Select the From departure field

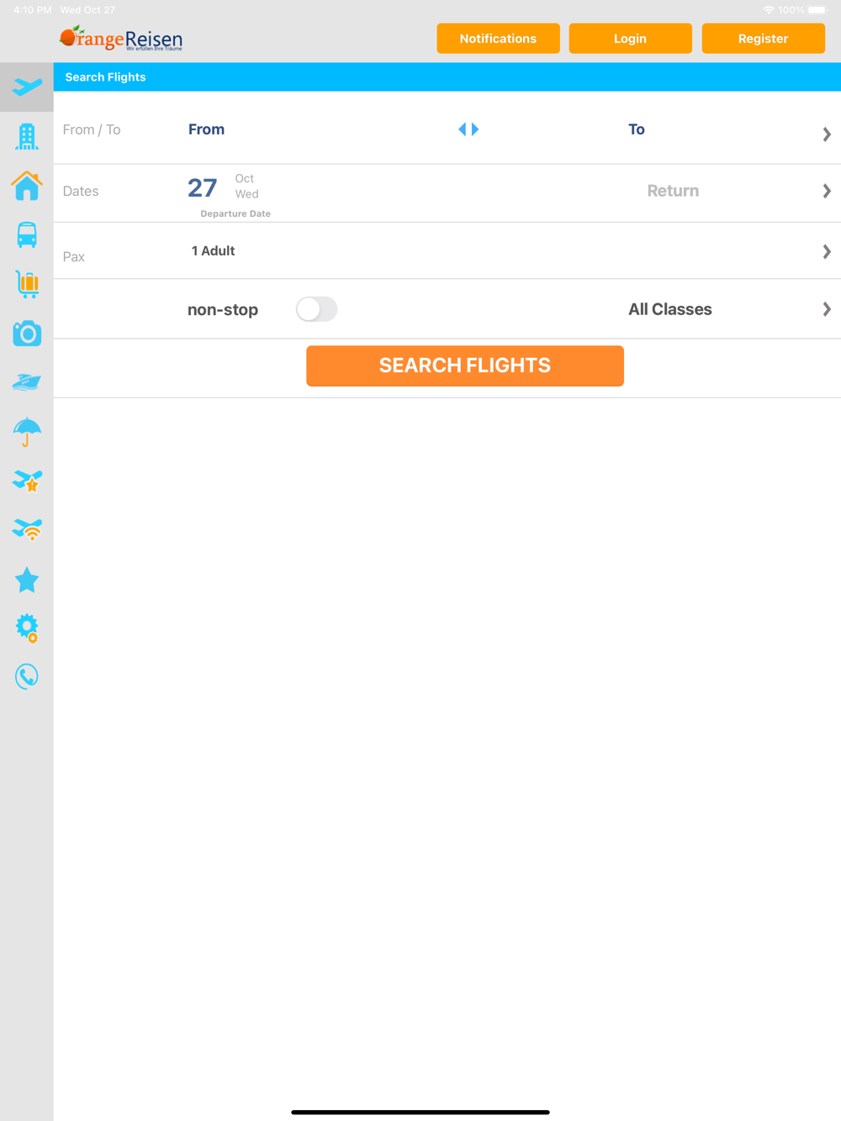pos(207,129)
